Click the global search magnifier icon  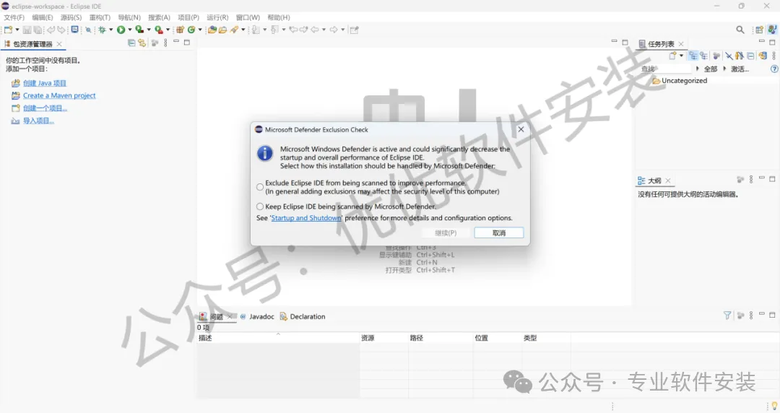[x=740, y=30]
